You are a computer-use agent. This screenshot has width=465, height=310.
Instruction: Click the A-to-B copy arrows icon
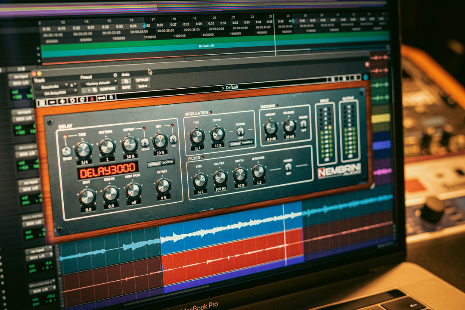click(x=102, y=98)
